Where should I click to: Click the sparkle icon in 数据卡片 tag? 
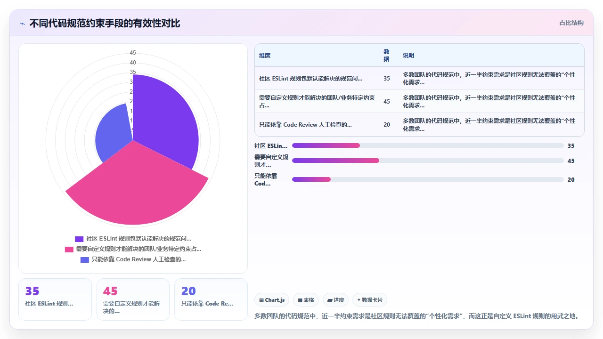[x=359, y=300]
